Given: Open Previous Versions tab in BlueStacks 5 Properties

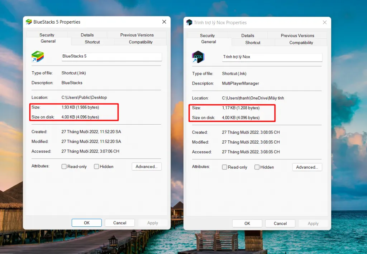Looking at the screenshot, I should pyautogui.click(x=137, y=35).
